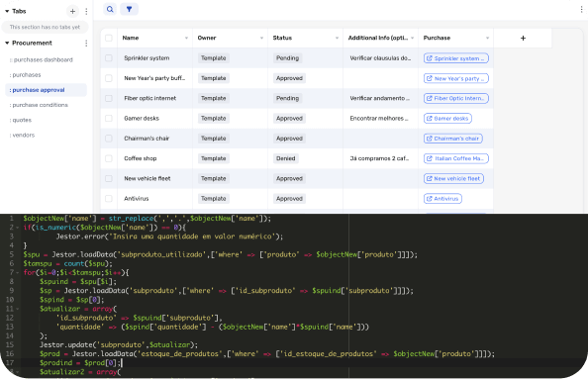This screenshot has height=379, width=588.
Task: Click Denied status of Coffee shop
Action: 286,158
